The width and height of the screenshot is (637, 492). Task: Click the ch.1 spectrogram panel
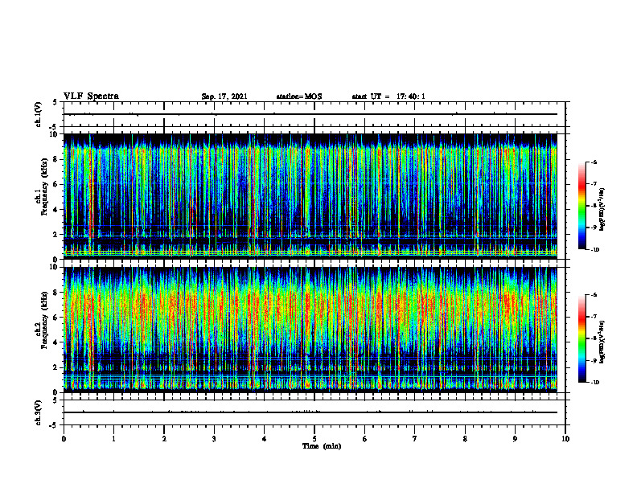[x=310, y=196]
